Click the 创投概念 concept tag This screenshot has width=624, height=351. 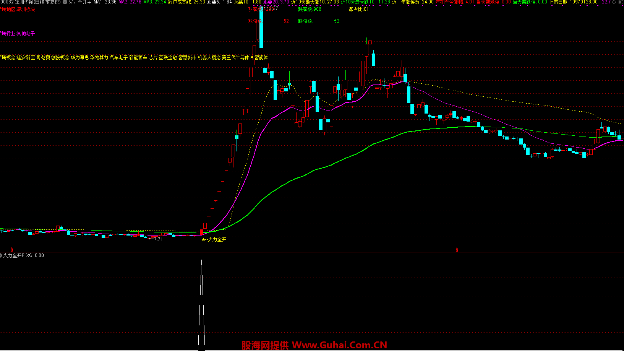(60, 57)
